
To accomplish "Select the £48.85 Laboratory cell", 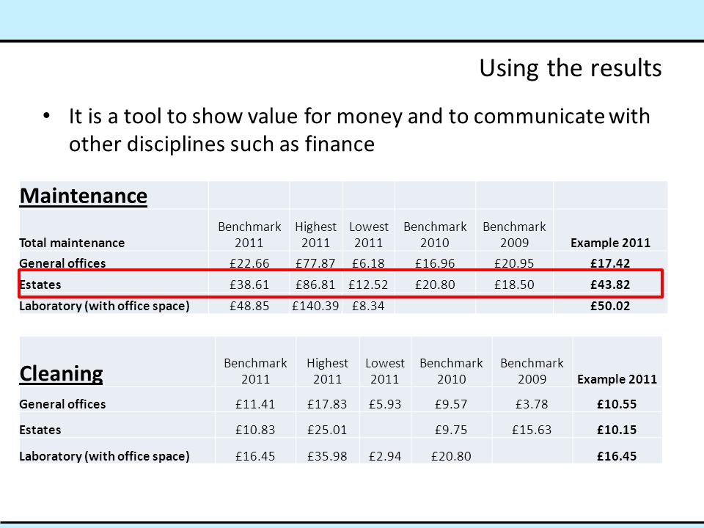I will [x=249, y=307].
